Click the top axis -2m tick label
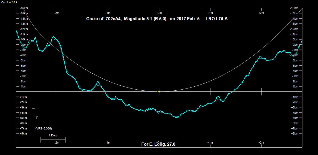The width and height of the screenshot is (318, 155). pyautogui.click(x=57, y=13)
